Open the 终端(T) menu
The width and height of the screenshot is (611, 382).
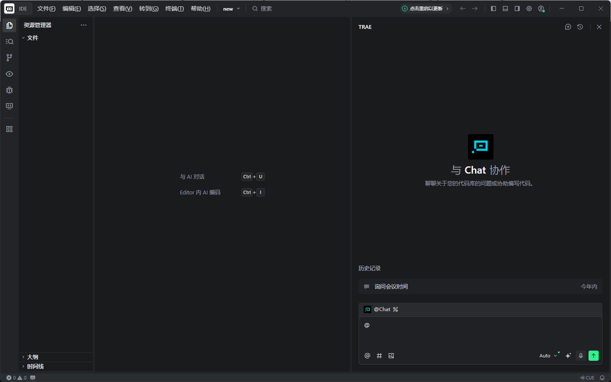pos(174,8)
